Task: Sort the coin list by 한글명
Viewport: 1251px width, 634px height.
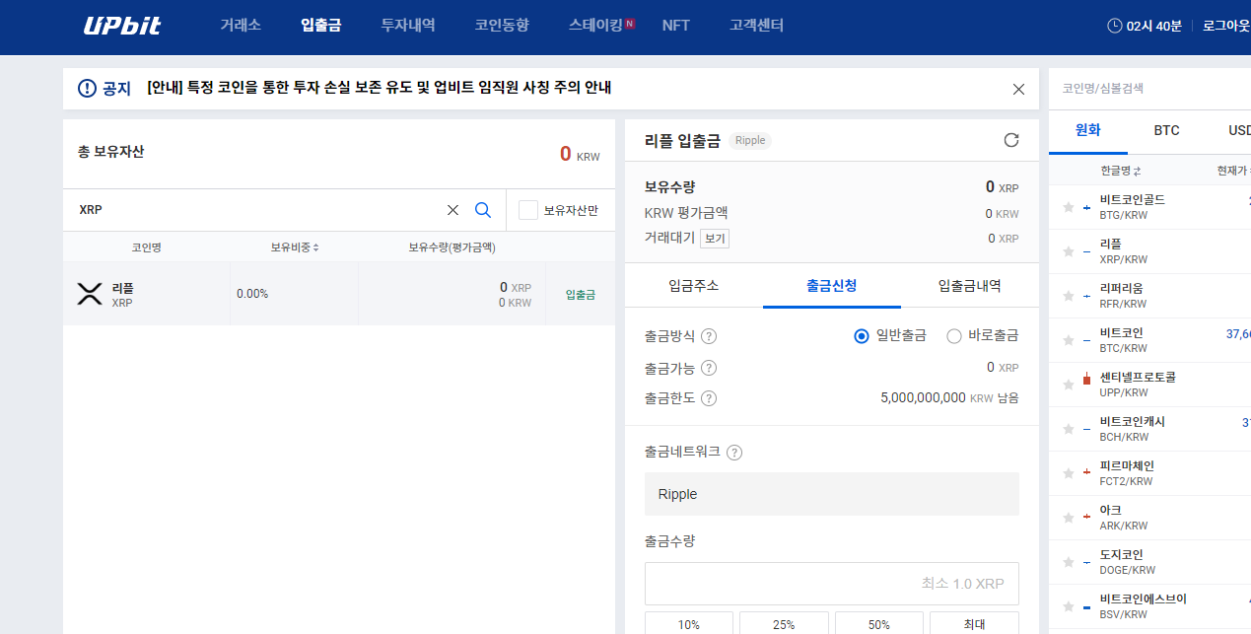Action: (1119, 171)
